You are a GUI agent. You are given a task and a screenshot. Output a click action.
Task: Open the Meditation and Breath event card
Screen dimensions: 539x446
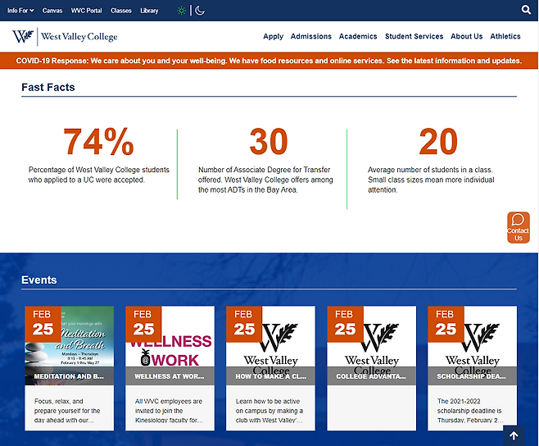[x=69, y=369]
